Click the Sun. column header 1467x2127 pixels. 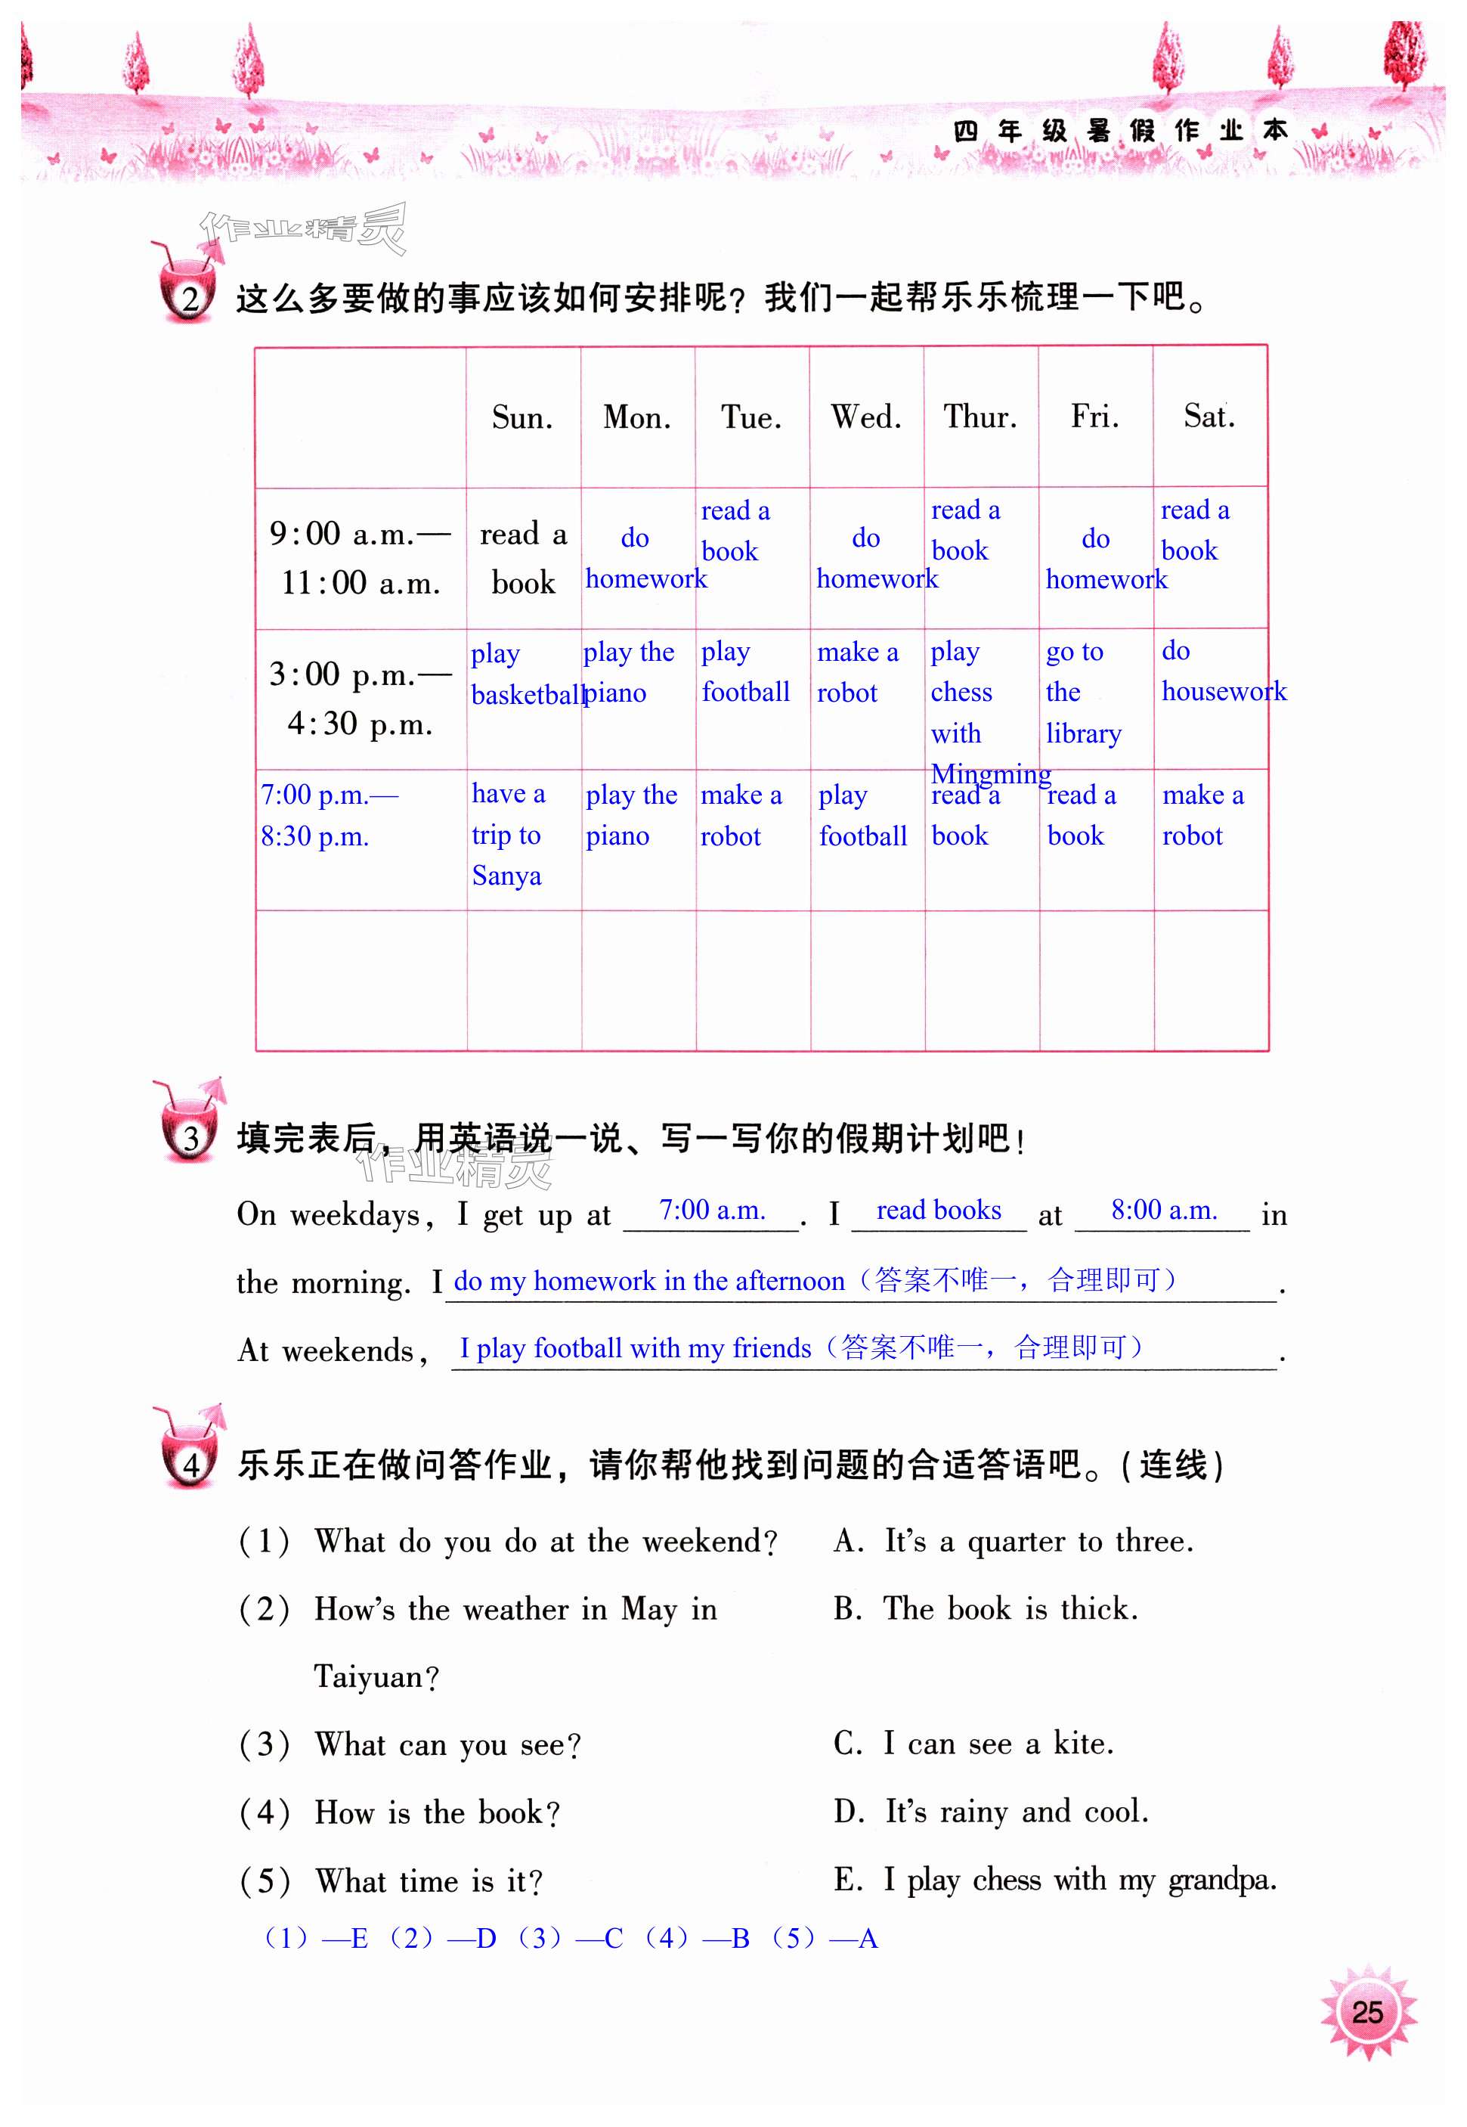tap(522, 417)
